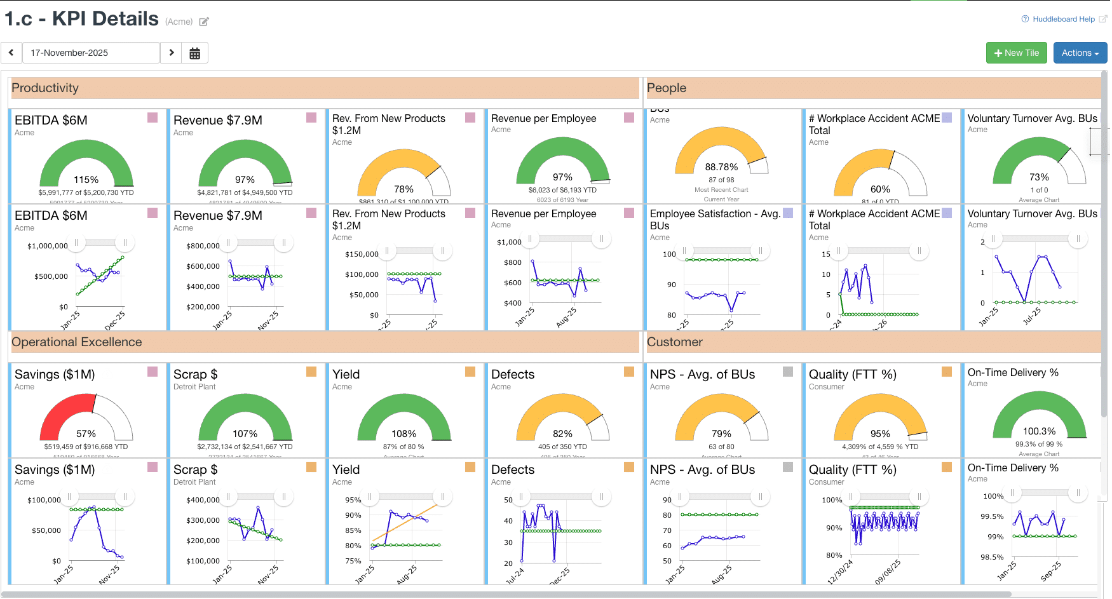Click the New Tile button
The height and width of the screenshot is (599, 1112).
tap(1016, 53)
